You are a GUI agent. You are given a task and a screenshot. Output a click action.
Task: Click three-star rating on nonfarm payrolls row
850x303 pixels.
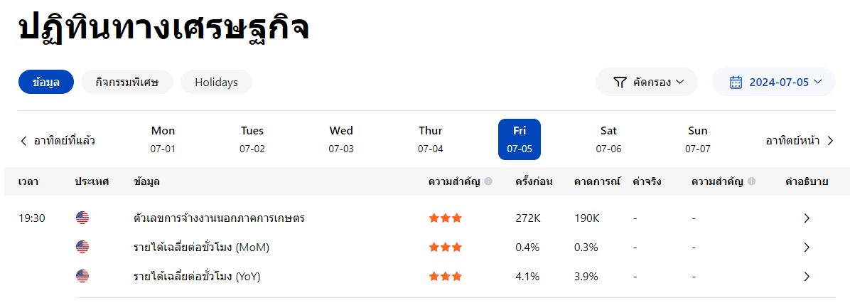446,218
